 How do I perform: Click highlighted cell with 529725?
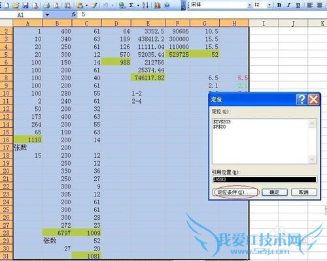coord(178,55)
